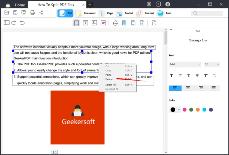Click the Crop page icon
The height and width of the screenshot is (155, 229).
coord(154,23)
